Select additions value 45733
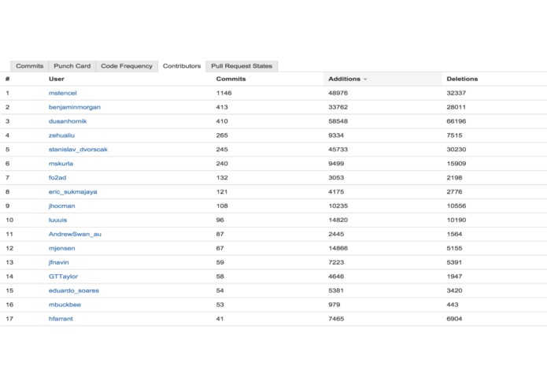Image resolution: width=547 pixels, height=389 pixels. (338, 150)
